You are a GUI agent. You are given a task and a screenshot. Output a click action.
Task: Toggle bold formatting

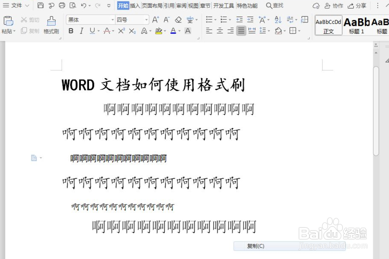71,31
